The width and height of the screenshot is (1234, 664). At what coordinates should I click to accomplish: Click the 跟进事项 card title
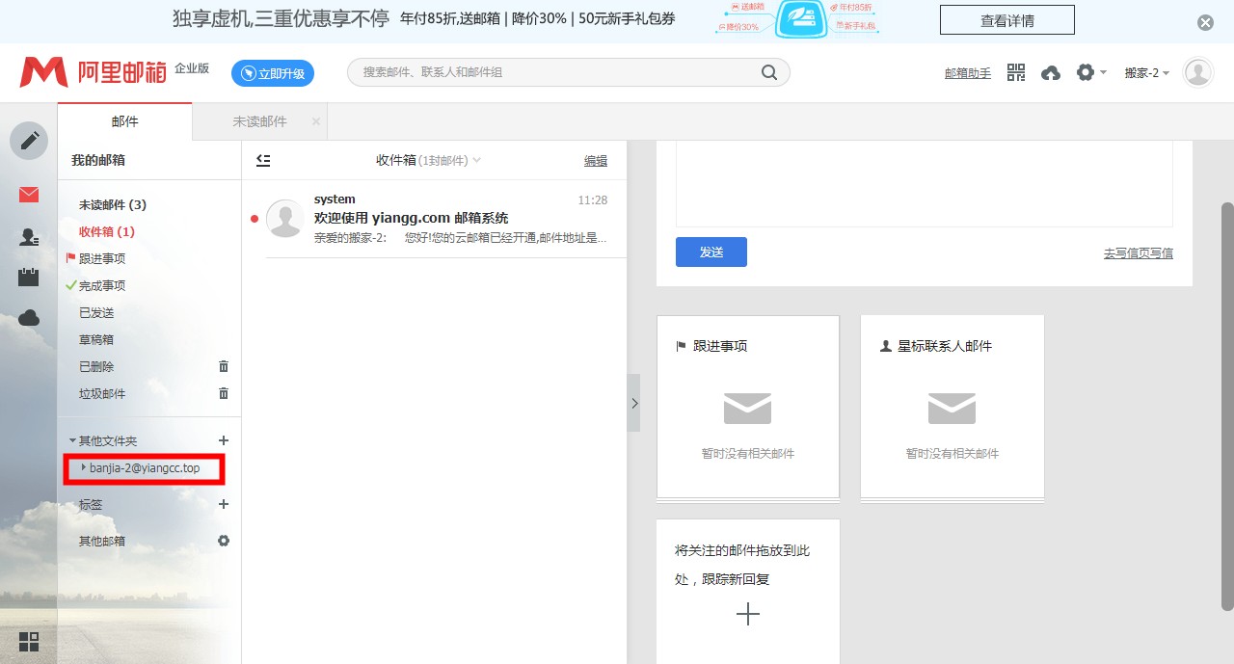[720, 346]
